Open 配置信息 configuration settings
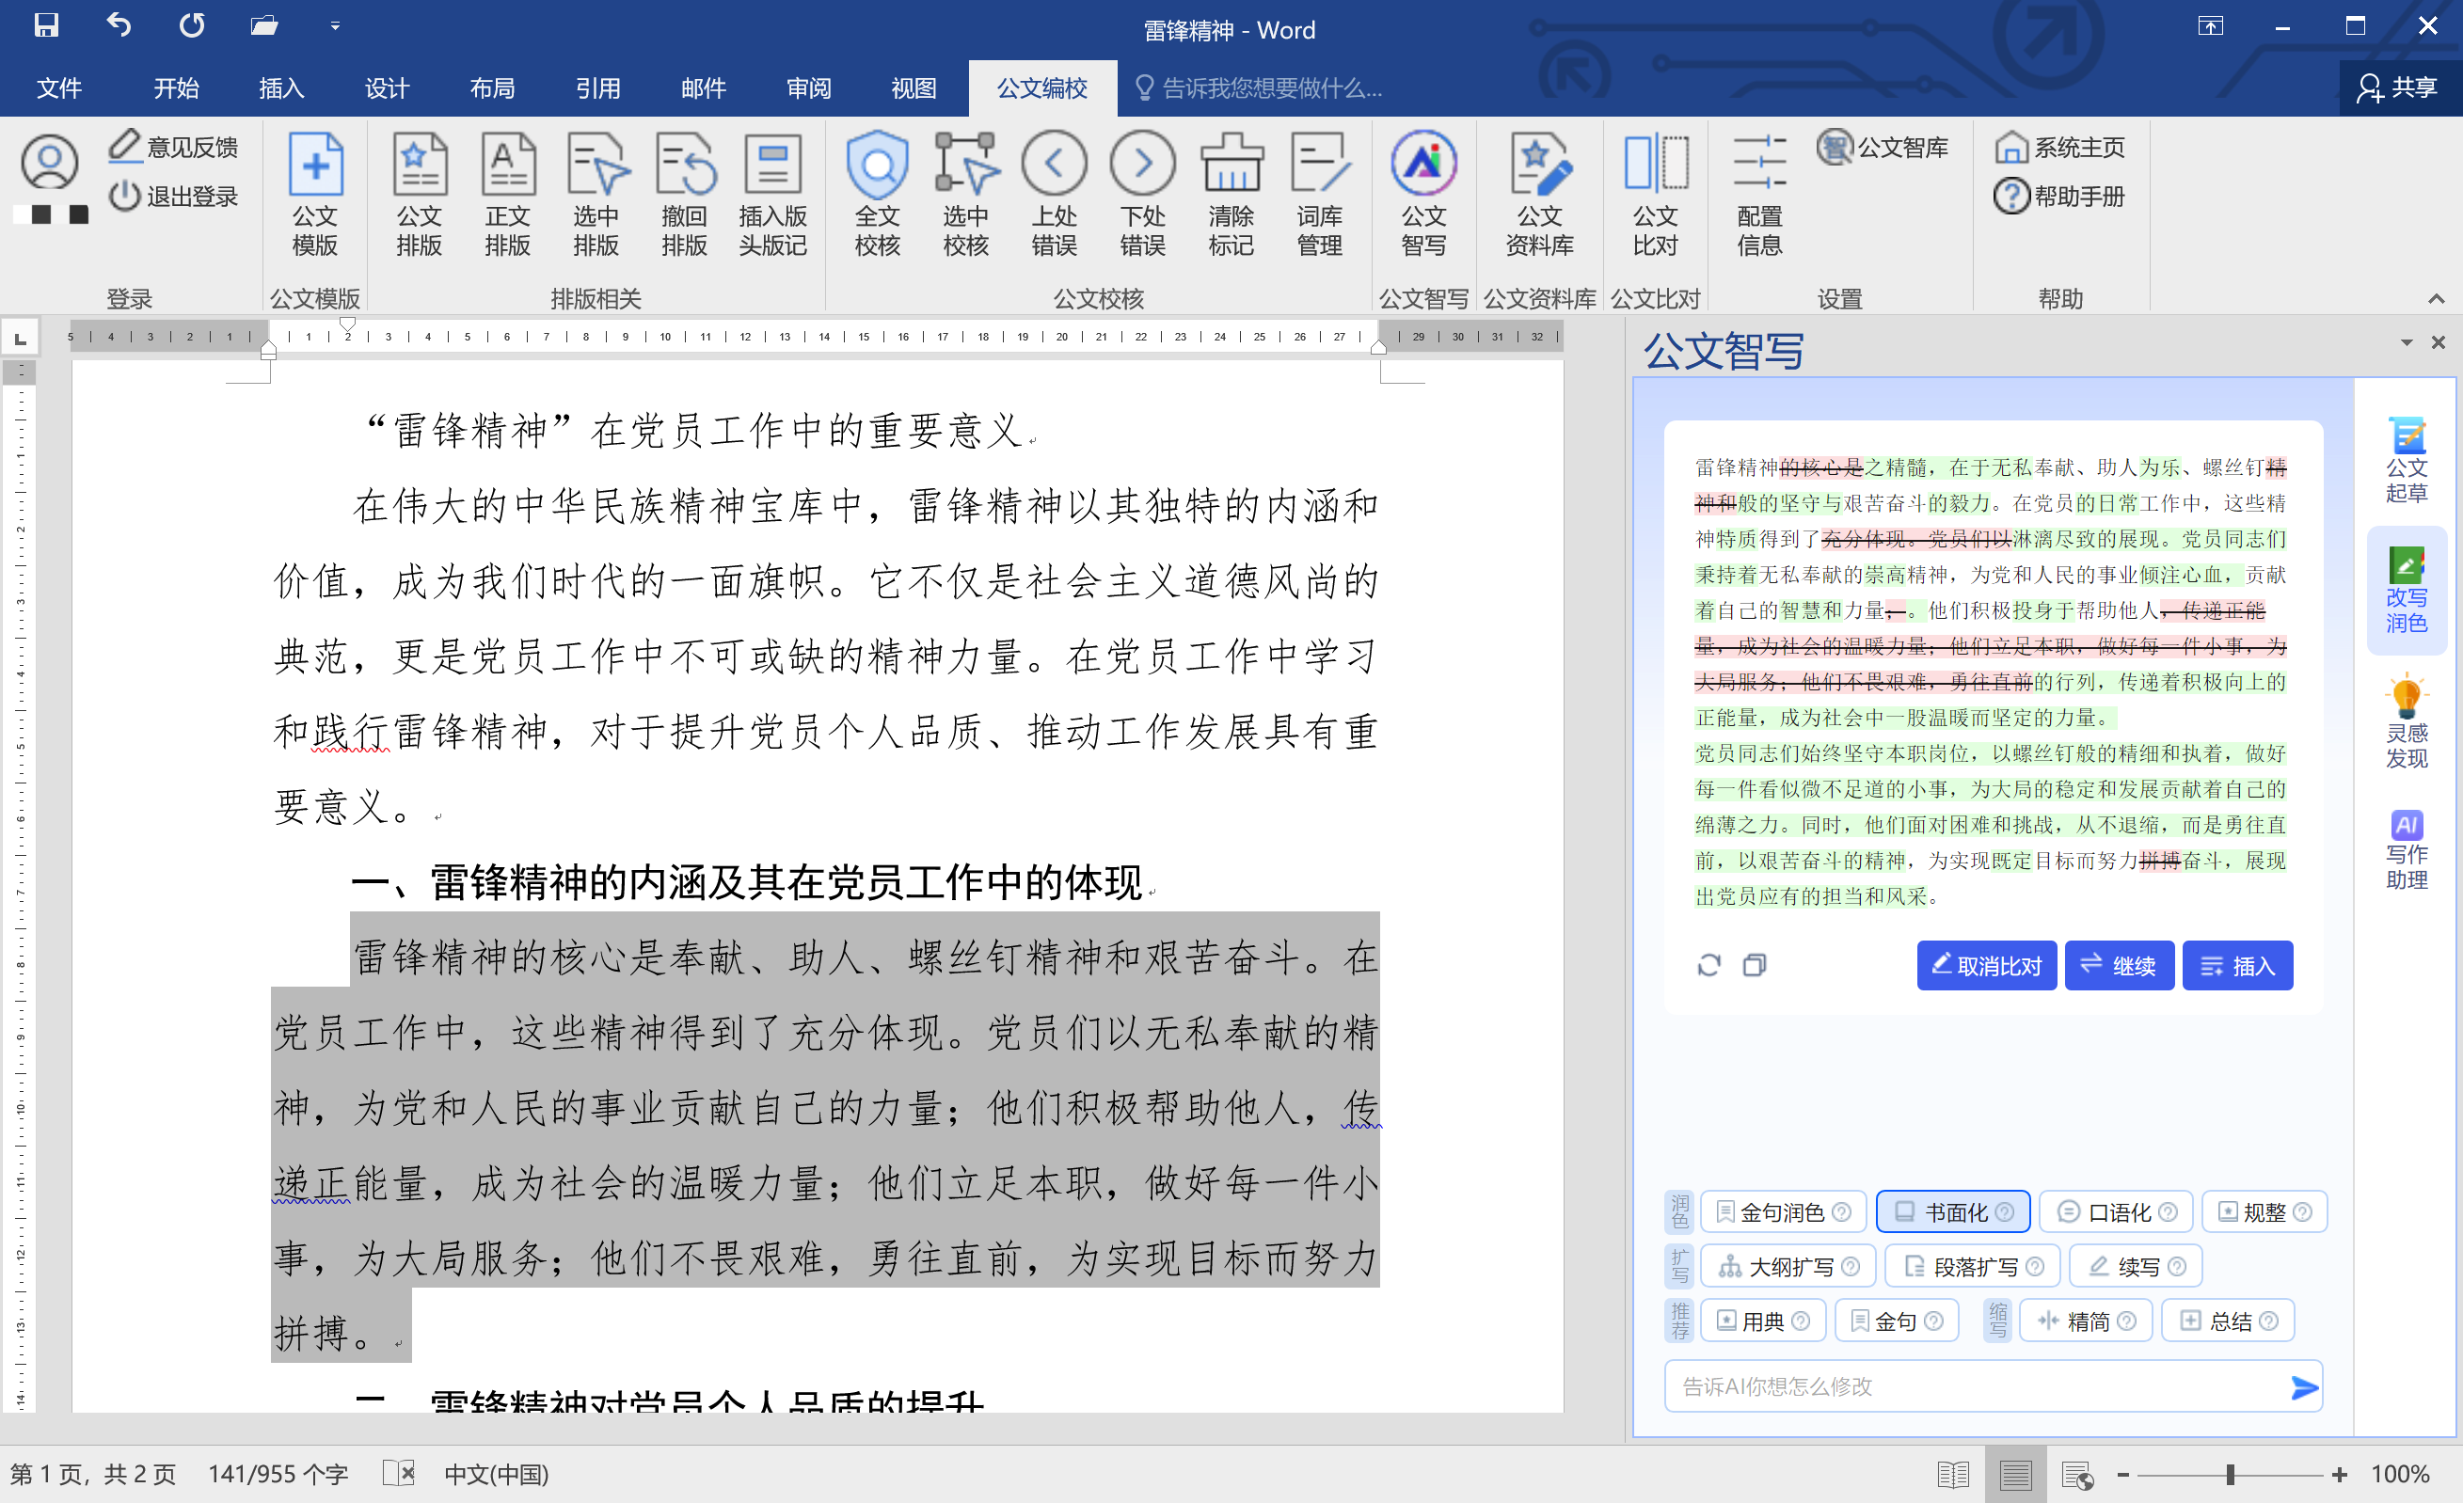Viewport: 2463px width, 1503px height. tap(1759, 195)
